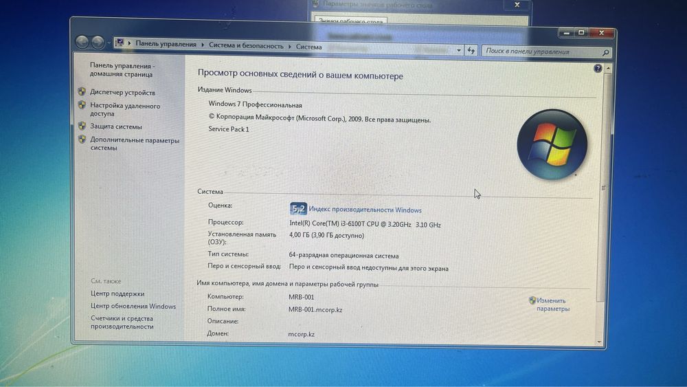Click the Windows 7 Профессиональная text
Image resolution: width=687 pixels, height=387 pixels.
tap(255, 104)
